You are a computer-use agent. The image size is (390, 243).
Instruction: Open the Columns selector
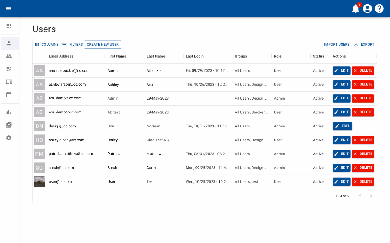tap(47, 44)
